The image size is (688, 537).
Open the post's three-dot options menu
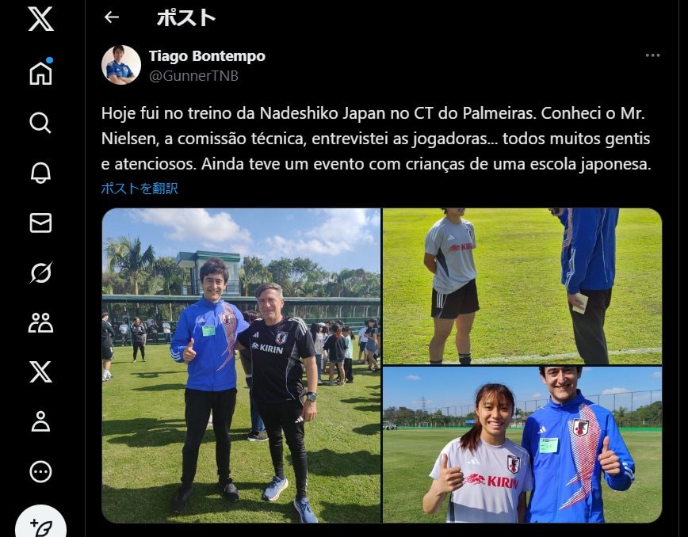point(652,55)
